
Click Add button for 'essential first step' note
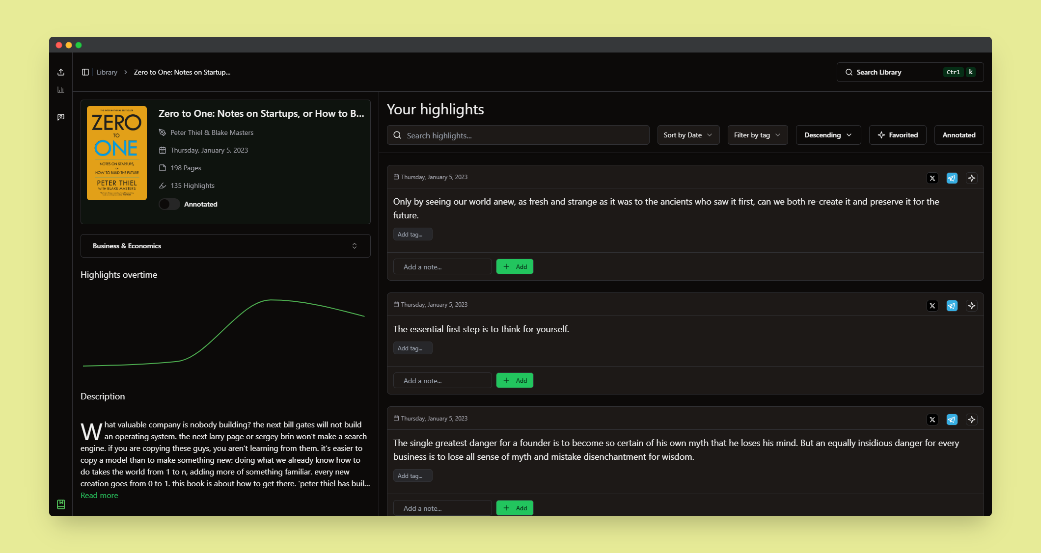(x=515, y=380)
